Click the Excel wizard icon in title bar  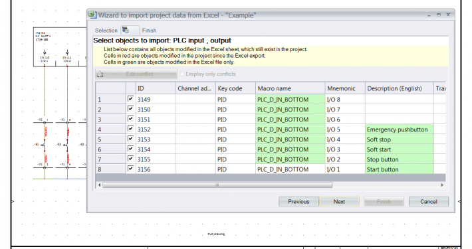[x=92, y=15]
